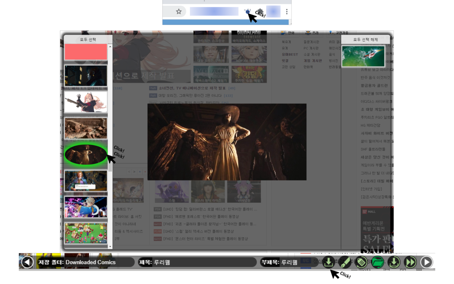The height and width of the screenshot is (284, 454).
Task: Click the green fast-forward icon
Action: coord(410,262)
